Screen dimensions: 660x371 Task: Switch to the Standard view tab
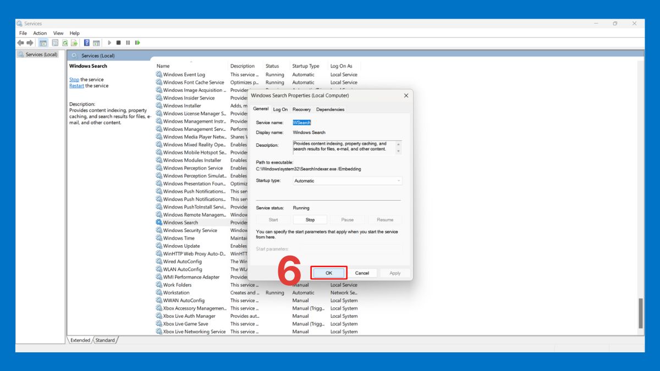105,340
